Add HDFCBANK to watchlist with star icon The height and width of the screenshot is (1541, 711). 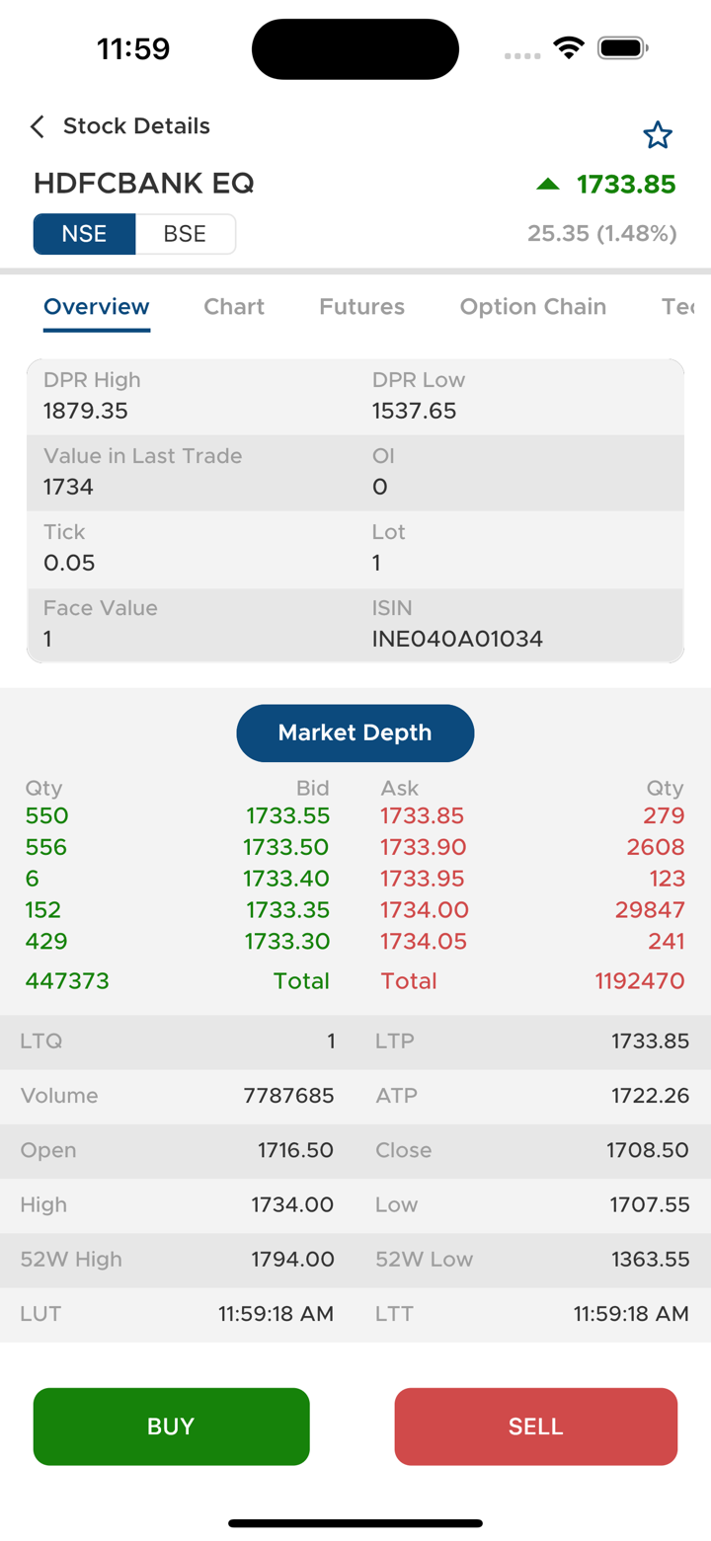[x=658, y=135]
